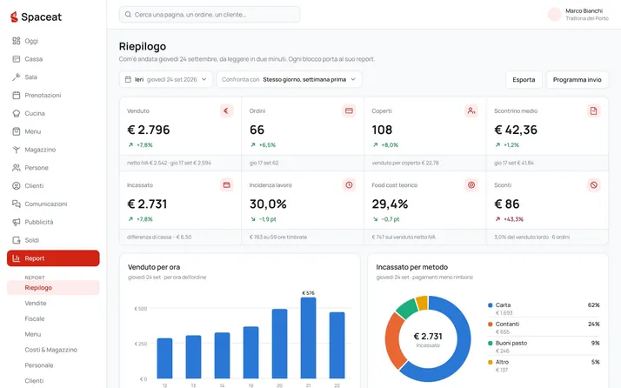Viewport: 621px width, 388px height.
Task: Click 'differenza di cassa – € 6,50' text
Action: (159, 237)
